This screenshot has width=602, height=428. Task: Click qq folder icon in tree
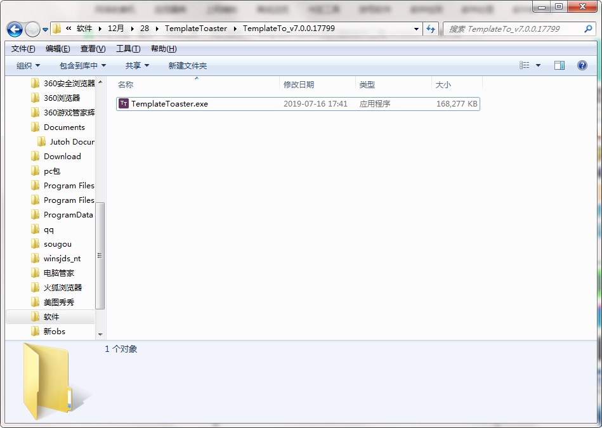point(35,229)
